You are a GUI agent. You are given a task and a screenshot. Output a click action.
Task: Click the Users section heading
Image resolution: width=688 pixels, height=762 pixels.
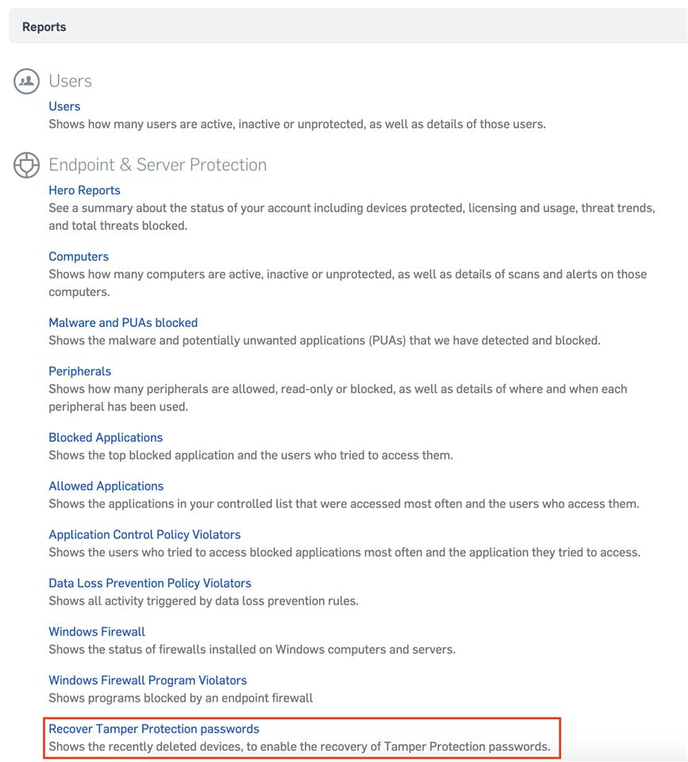click(70, 81)
